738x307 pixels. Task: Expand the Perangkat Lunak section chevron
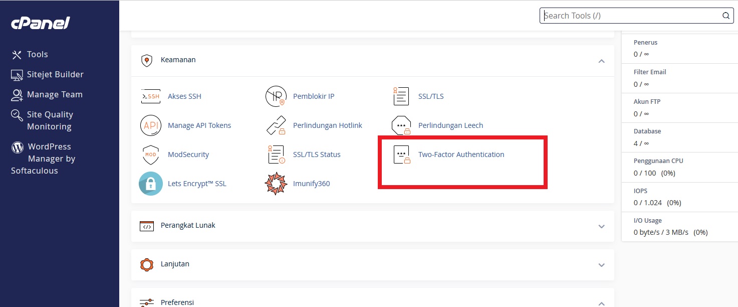tap(602, 226)
